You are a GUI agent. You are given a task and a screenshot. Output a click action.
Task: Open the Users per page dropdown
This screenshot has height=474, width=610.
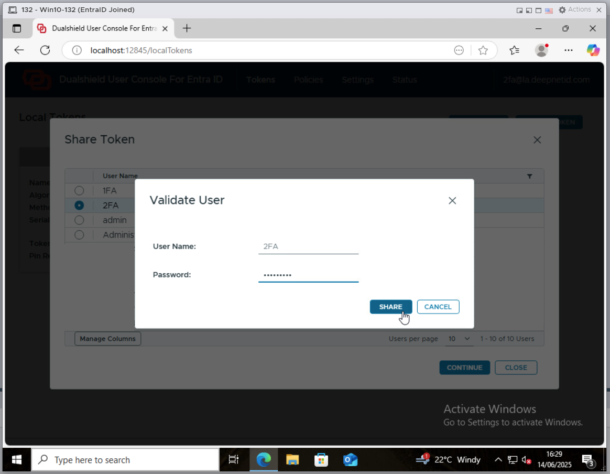(460, 339)
